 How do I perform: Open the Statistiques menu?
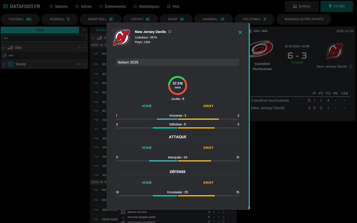[x=146, y=6]
